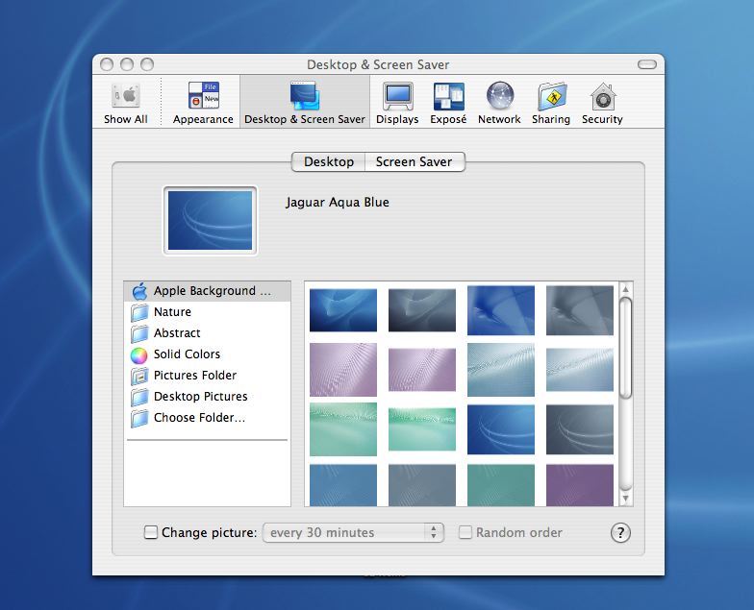The height and width of the screenshot is (610, 754).
Task: Select the Desktop Pictures folder
Action: pyautogui.click(x=208, y=397)
